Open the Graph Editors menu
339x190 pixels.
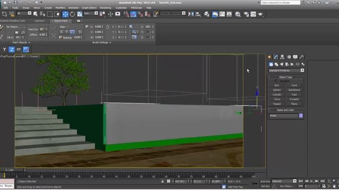click(89, 8)
